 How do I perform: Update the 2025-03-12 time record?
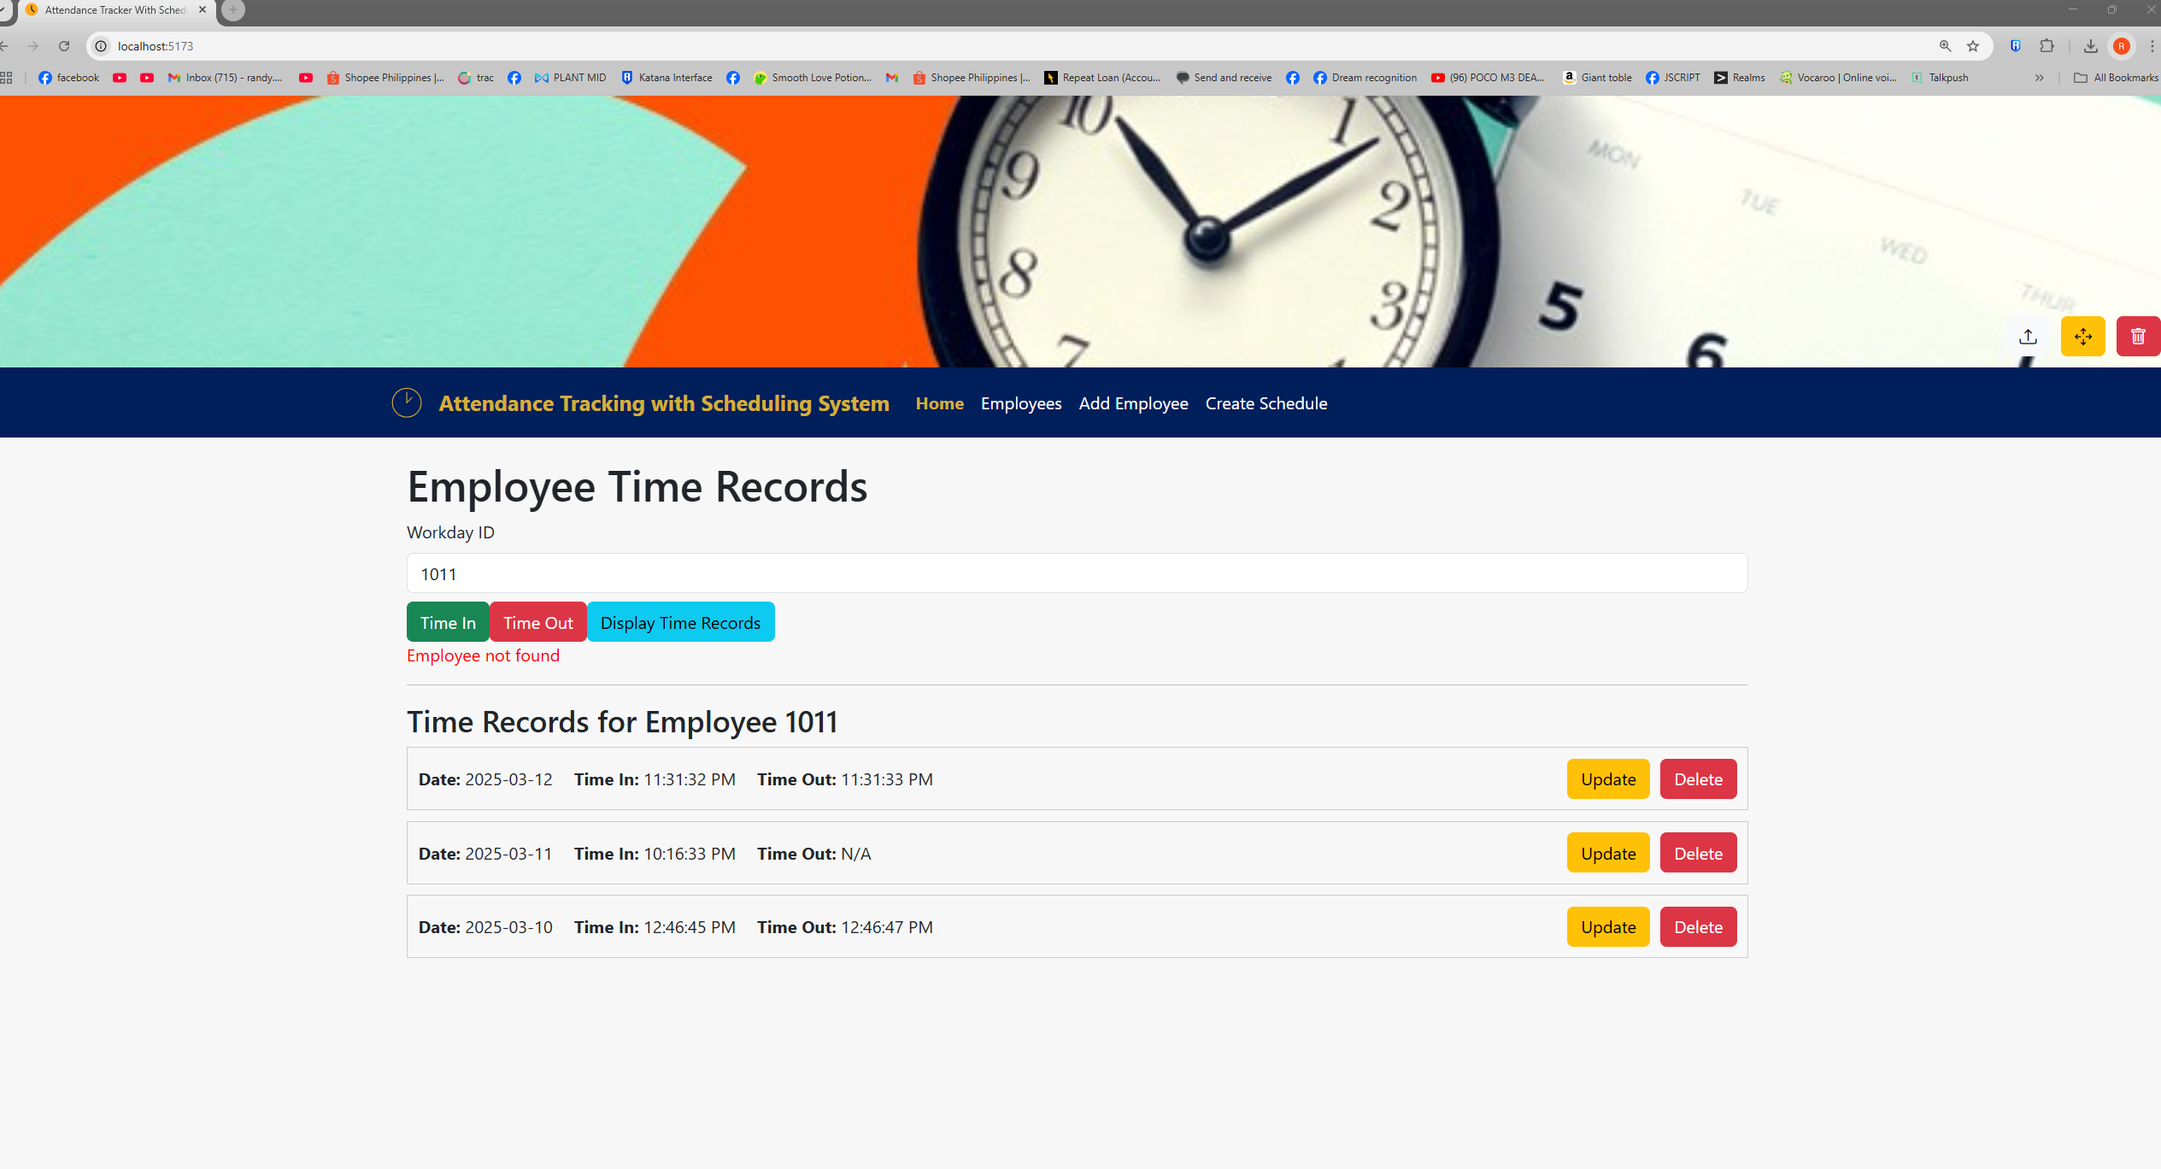coord(1608,779)
